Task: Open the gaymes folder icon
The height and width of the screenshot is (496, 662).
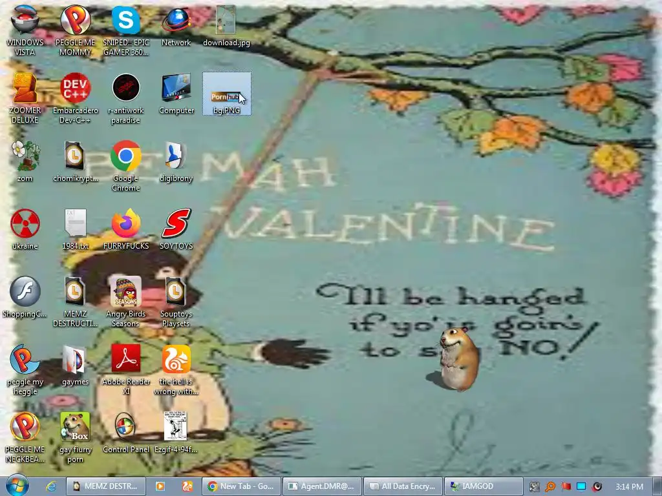Action: click(x=75, y=365)
